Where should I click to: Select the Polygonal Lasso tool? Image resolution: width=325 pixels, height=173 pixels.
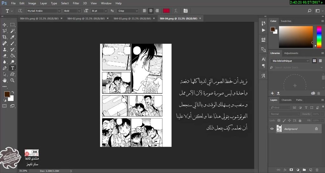pos(4,31)
